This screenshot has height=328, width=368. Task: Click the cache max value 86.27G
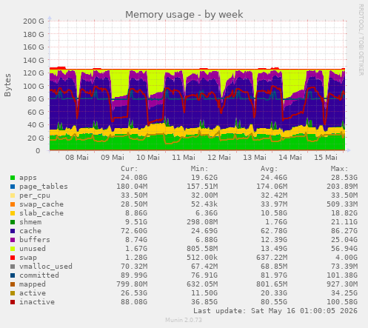click(344, 231)
